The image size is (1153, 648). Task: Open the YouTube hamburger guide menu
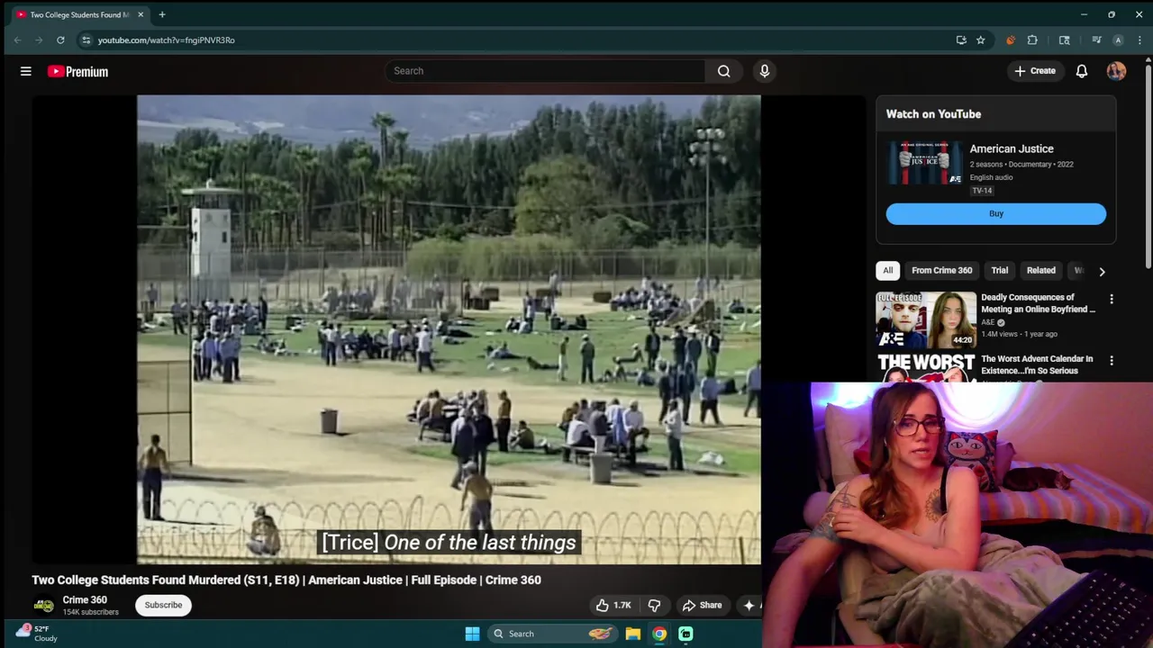tap(26, 71)
